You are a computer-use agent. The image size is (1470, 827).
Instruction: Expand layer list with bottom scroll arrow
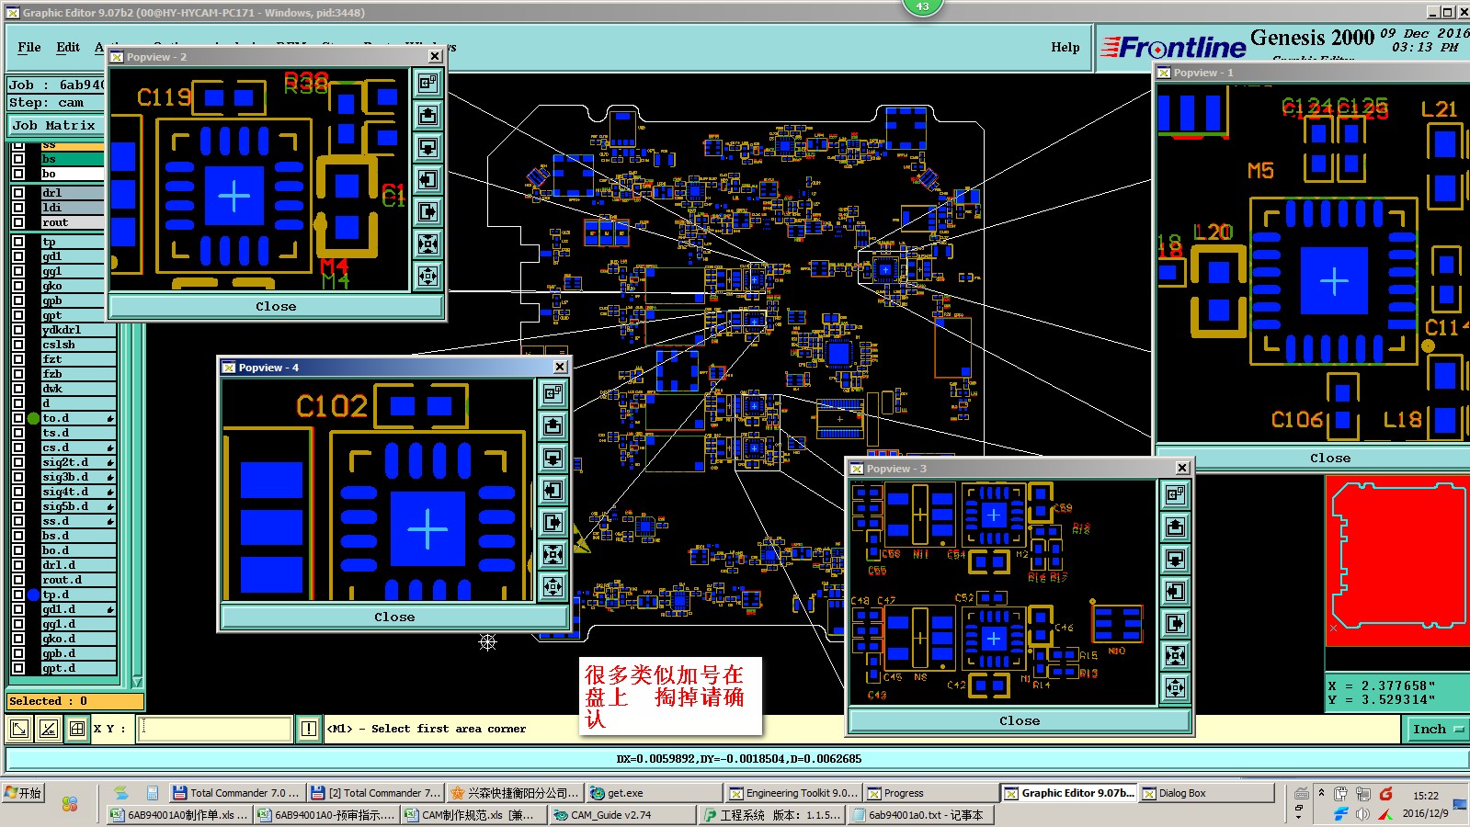[137, 682]
